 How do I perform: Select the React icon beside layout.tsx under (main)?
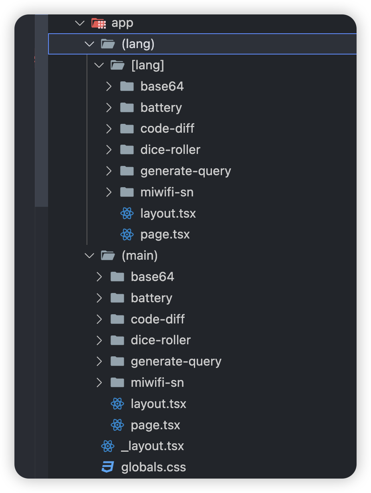tap(117, 404)
